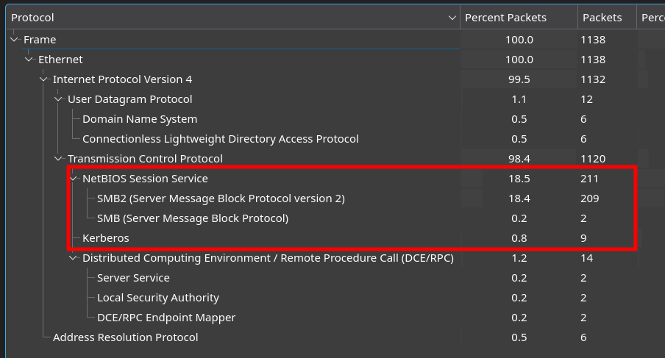Collapse the DCE/RPC protocol node
The image size is (665, 358).
(x=74, y=258)
